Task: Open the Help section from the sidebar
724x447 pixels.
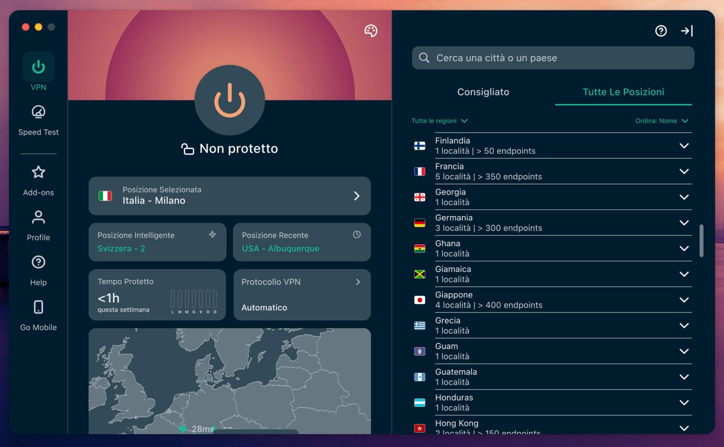Action: point(38,270)
